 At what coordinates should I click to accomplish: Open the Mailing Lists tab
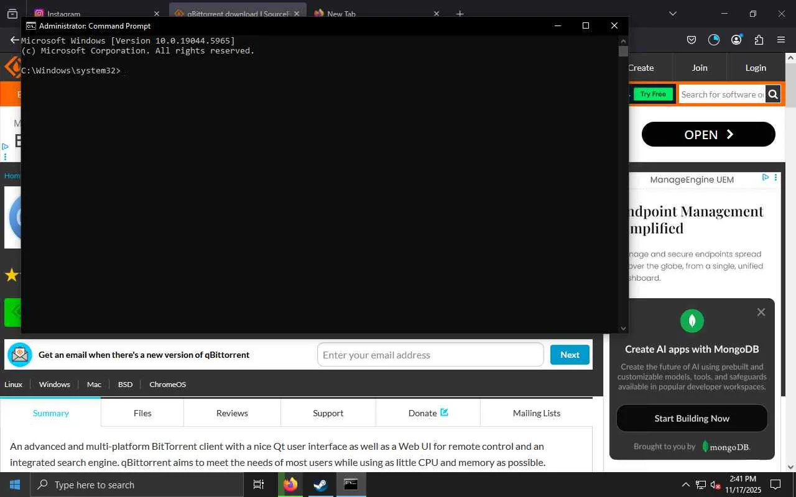click(x=537, y=413)
